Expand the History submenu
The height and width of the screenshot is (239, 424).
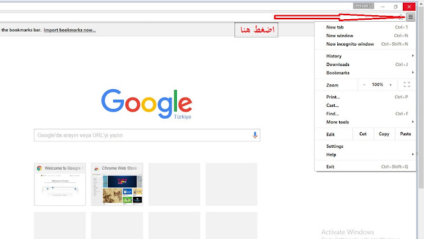pos(365,56)
